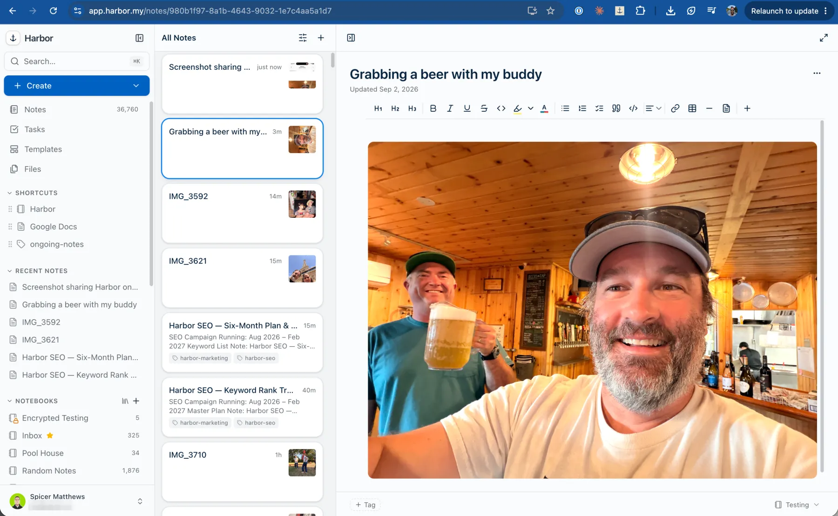Toggle the note list panel
The image size is (838, 516).
coord(351,38)
